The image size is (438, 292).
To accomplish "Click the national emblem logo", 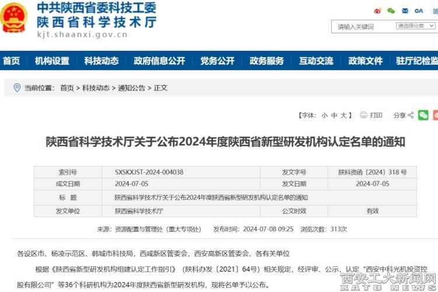I will [14, 18].
